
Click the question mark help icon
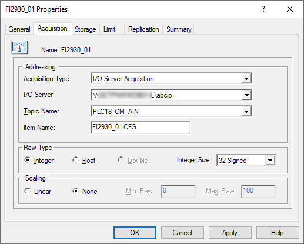coord(263,9)
